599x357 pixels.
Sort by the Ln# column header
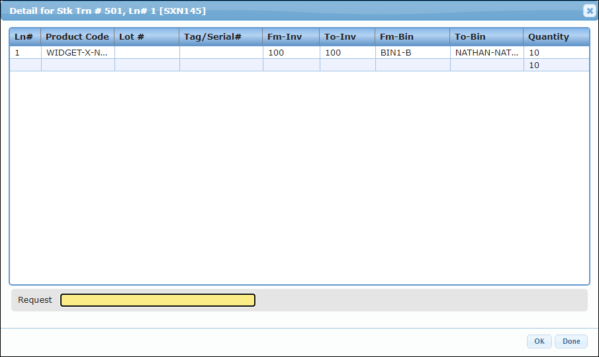25,37
